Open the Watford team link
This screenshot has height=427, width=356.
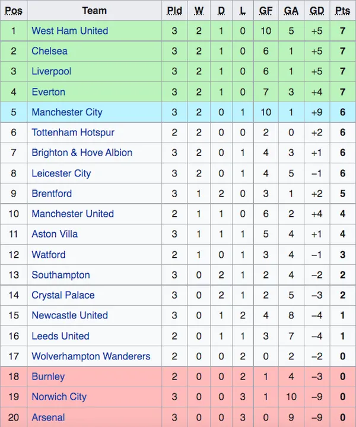[x=49, y=255]
